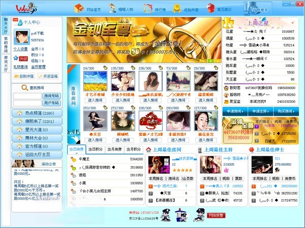Click the police booth mascot icon

point(181,215)
